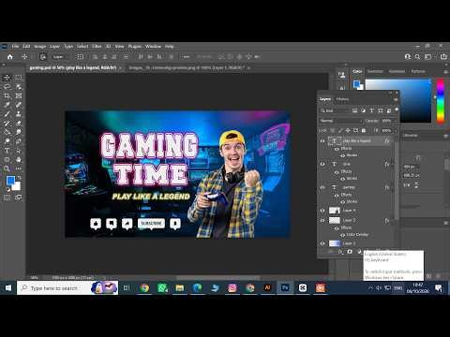Toggle Stroke effect on 'time' layer
The width and height of the screenshot is (450, 337).
click(343, 179)
